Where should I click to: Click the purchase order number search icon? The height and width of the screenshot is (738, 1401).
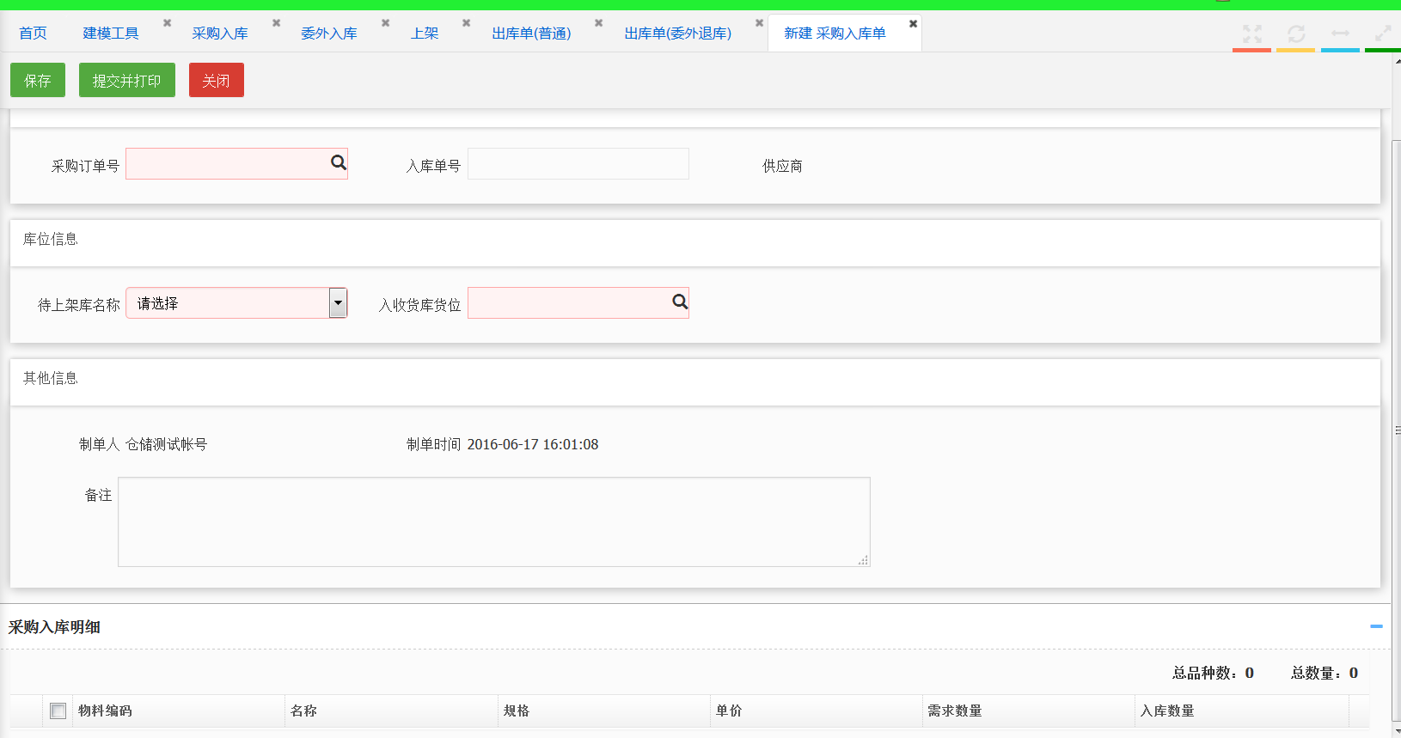[x=339, y=162]
